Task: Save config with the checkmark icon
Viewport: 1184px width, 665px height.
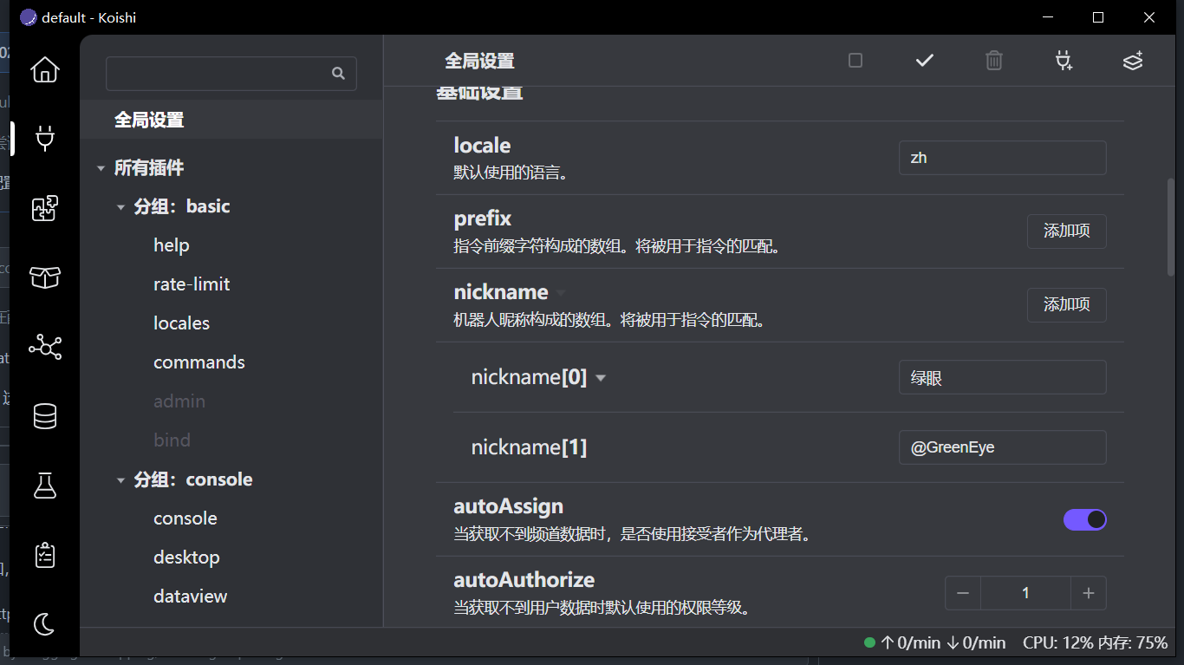Action: (925, 61)
